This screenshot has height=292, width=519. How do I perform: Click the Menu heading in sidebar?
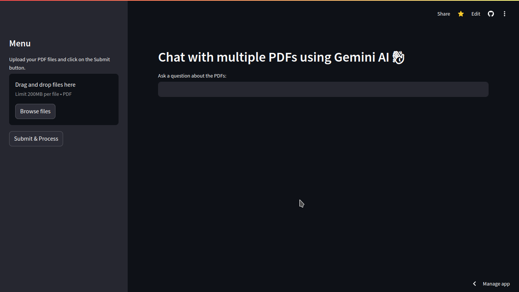coord(20,43)
